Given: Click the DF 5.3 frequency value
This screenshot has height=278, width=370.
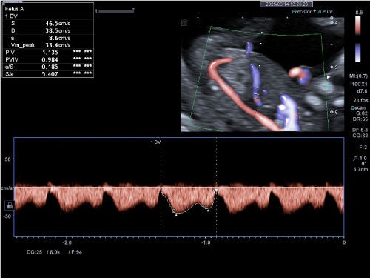Looking at the screenshot, I should point(360,130).
